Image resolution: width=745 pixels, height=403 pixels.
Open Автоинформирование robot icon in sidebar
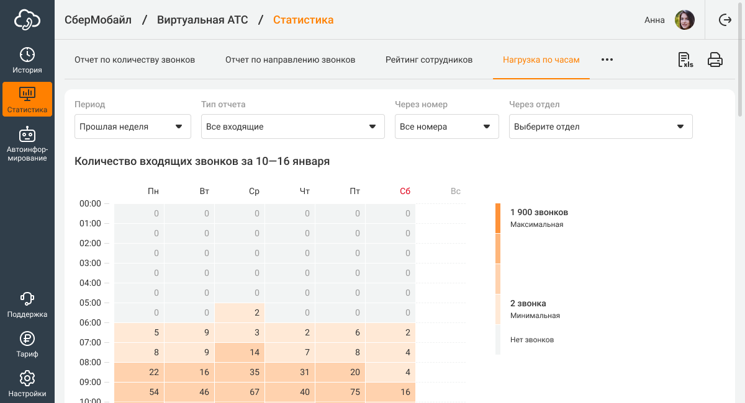pos(27,144)
